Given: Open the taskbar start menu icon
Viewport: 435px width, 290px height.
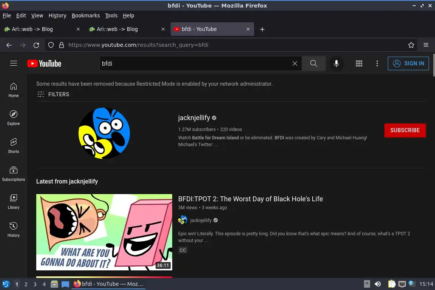Looking at the screenshot, I should pos(6,284).
